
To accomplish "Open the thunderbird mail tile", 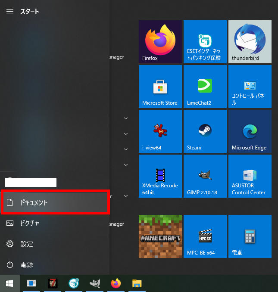I will pyautogui.click(x=250, y=42).
